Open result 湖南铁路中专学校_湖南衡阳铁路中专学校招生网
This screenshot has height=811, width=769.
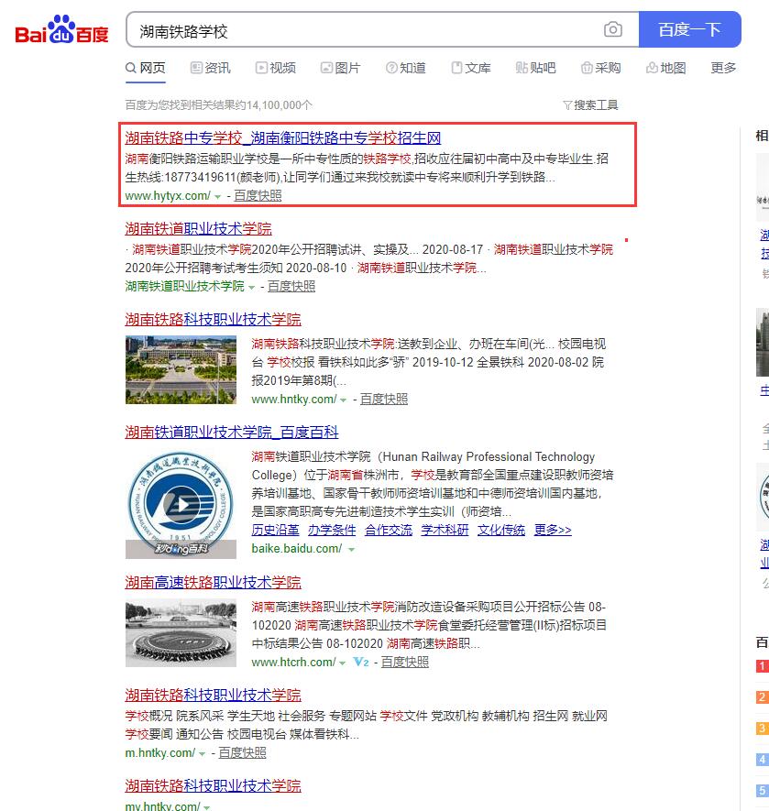[x=282, y=138]
